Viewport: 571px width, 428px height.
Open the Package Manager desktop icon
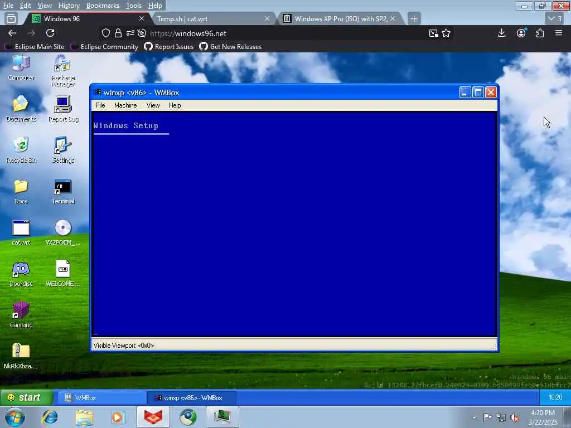pyautogui.click(x=63, y=71)
